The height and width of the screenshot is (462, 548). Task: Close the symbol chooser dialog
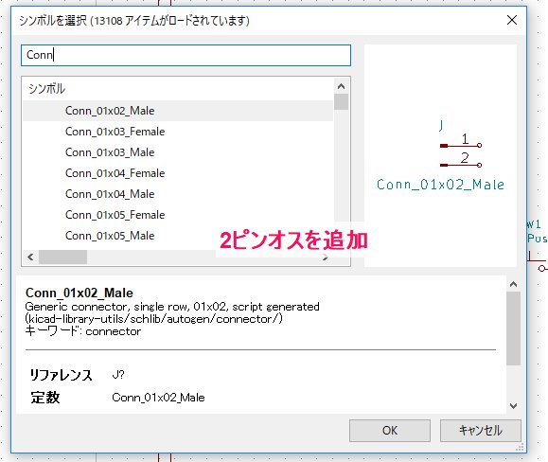pos(512,20)
